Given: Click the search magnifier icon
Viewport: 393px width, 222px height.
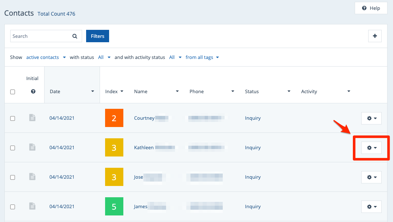Looking at the screenshot, I should coord(75,36).
